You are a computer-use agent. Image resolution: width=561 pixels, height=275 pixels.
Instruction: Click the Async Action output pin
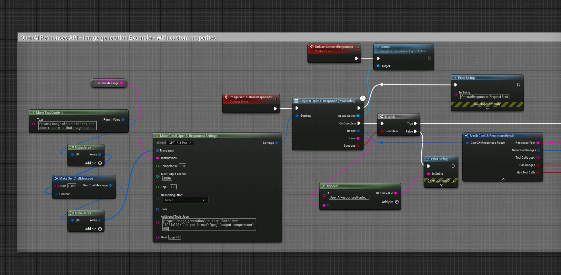[358, 116]
